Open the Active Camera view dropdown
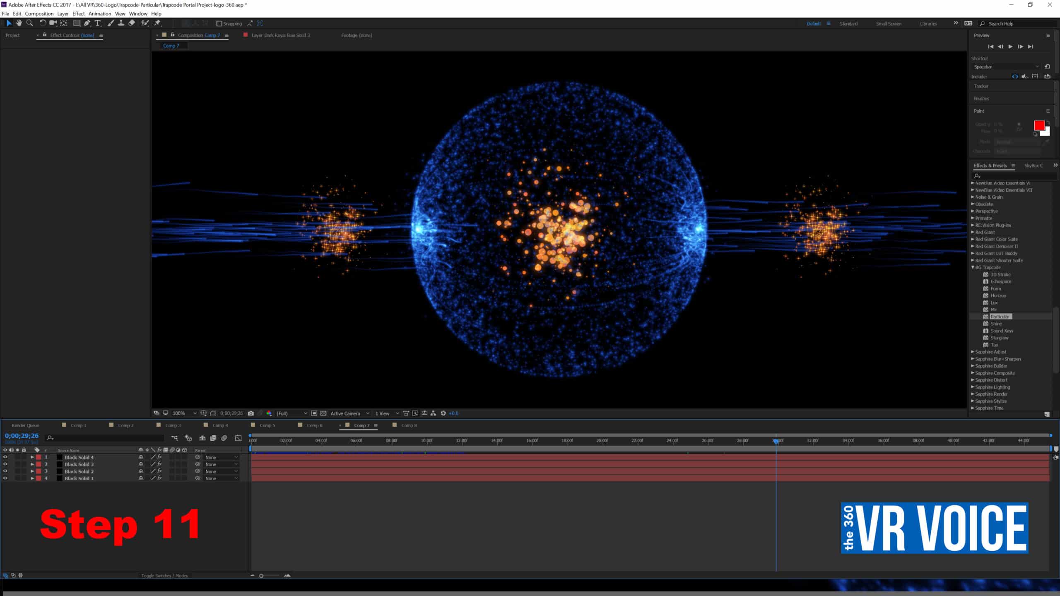1060x596 pixels. click(x=349, y=413)
